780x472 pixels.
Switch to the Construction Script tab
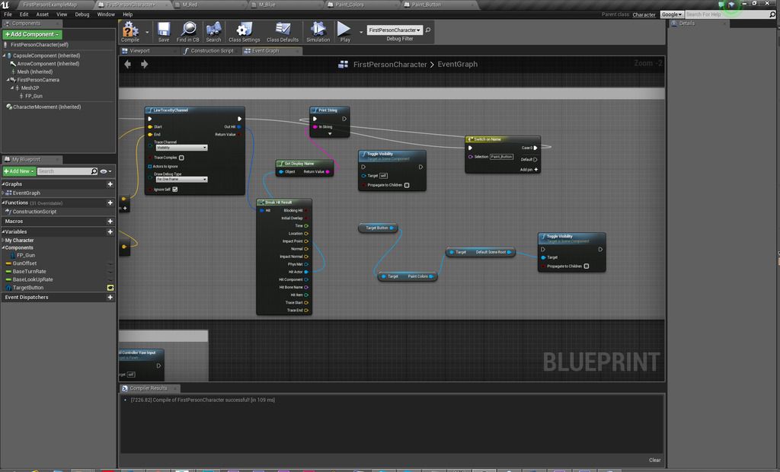pos(212,51)
